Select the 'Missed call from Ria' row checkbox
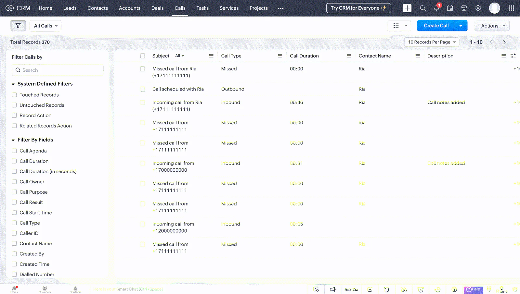Viewport: 520px width, 294px height. click(x=143, y=69)
